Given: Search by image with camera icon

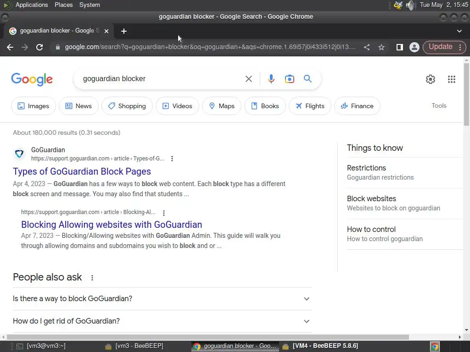Looking at the screenshot, I should click(289, 79).
